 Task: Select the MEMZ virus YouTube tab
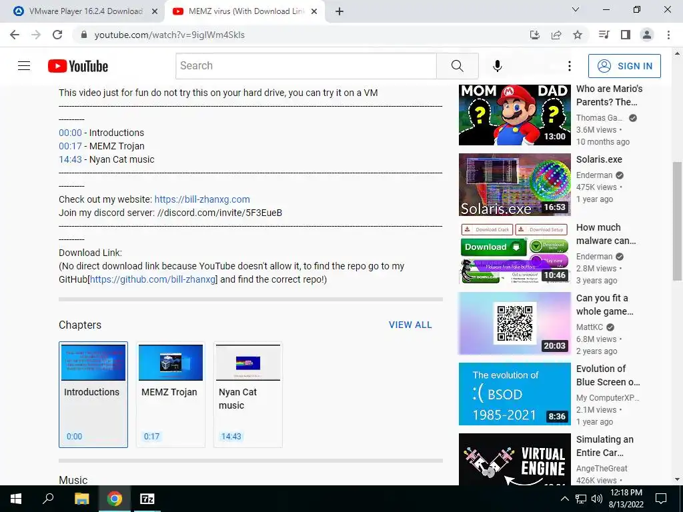[244, 11]
